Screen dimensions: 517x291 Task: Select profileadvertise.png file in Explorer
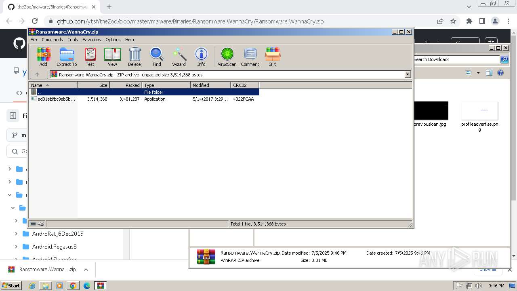479,116
